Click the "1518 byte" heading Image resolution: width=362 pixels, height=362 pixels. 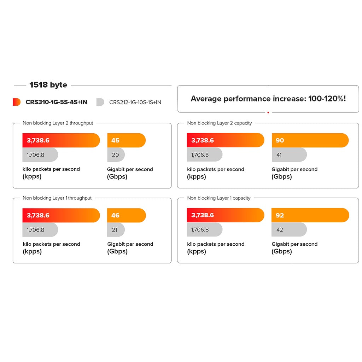point(48,85)
